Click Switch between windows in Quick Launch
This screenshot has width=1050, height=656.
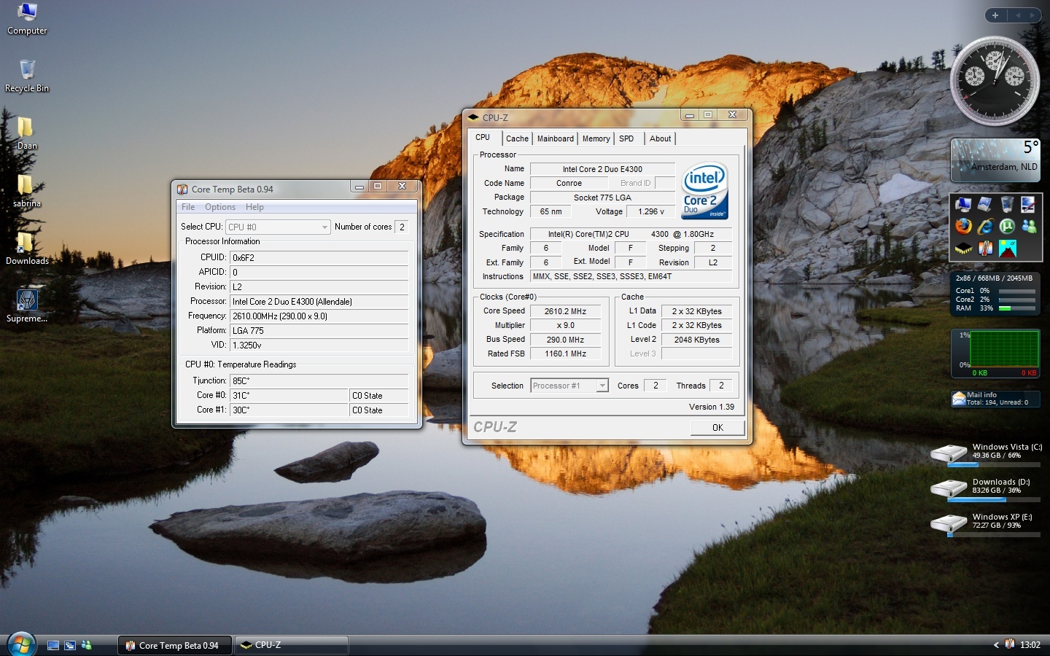(x=70, y=645)
